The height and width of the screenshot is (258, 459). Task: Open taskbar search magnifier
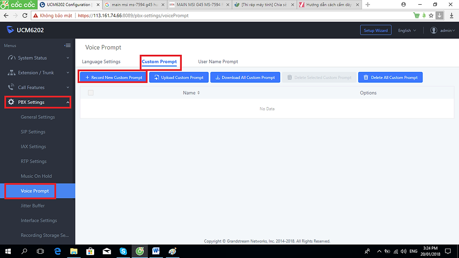pyautogui.click(x=24, y=251)
